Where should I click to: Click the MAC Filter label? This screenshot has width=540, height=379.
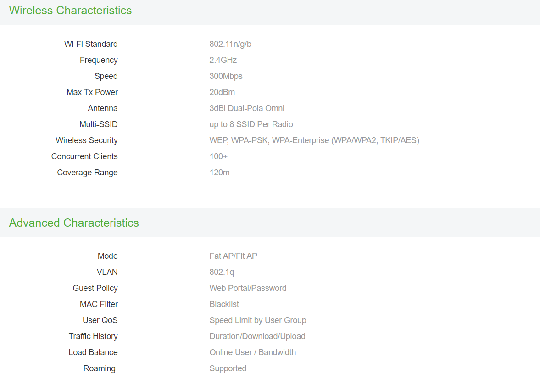pyautogui.click(x=99, y=304)
